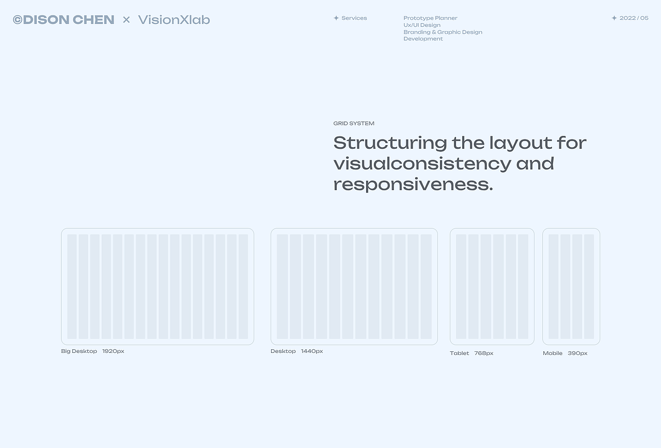This screenshot has height=448, width=661.
Task: Open the VisionXlab logo link
Action: point(174,20)
